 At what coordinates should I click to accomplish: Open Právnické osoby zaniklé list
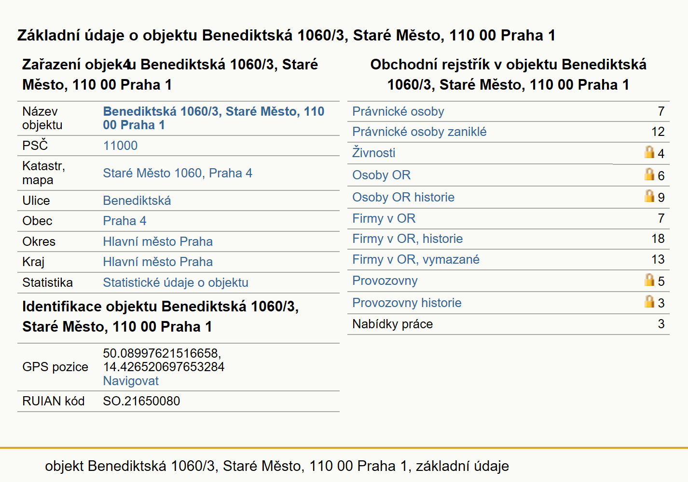(419, 132)
